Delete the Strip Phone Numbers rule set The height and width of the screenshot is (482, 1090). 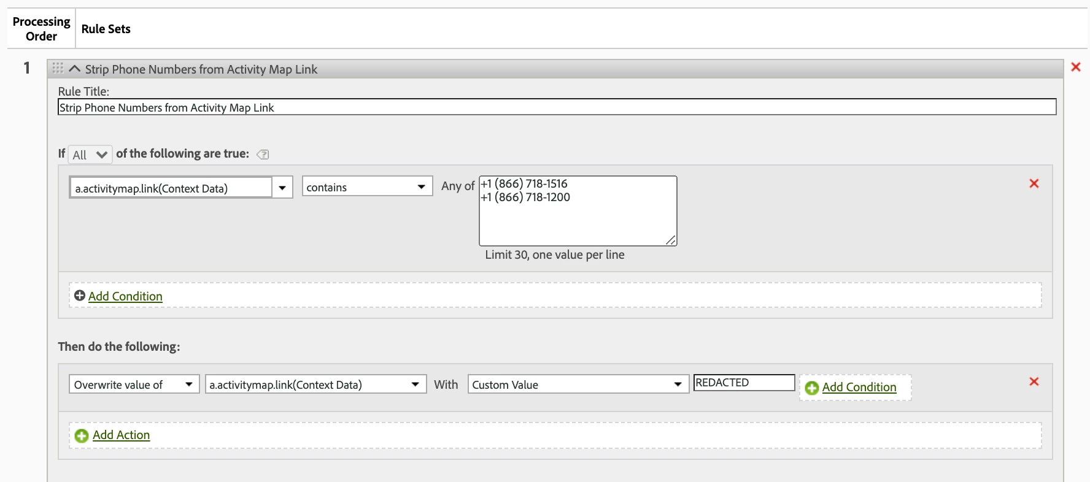pyautogui.click(x=1075, y=67)
